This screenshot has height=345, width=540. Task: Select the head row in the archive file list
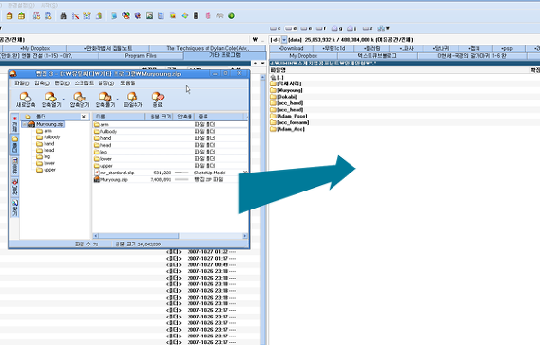(171, 145)
